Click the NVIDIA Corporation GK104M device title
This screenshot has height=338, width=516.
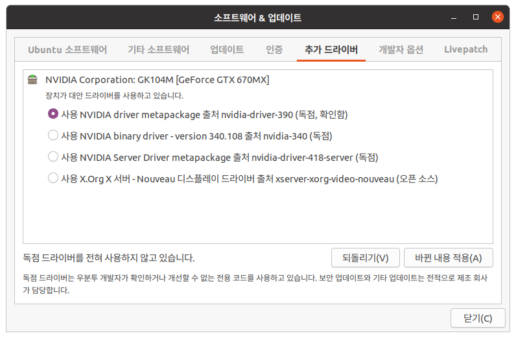[158, 80]
